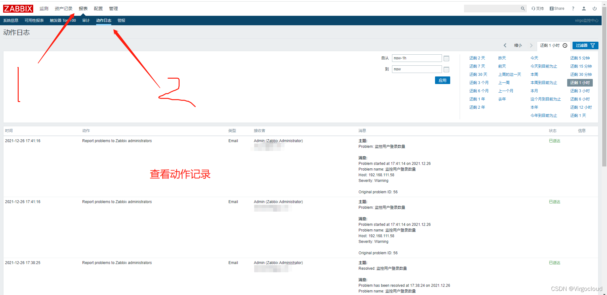Screen dimensions: 607x295
Task: Click the search magnifier icon
Action: pos(523,9)
